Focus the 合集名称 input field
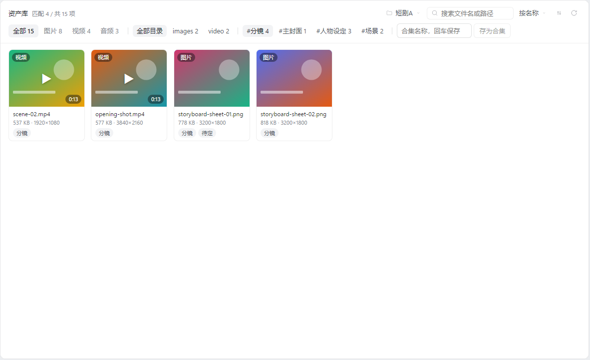590x360 pixels. pos(434,31)
